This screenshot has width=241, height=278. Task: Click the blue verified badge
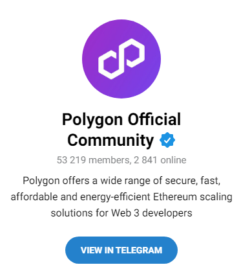(x=167, y=141)
